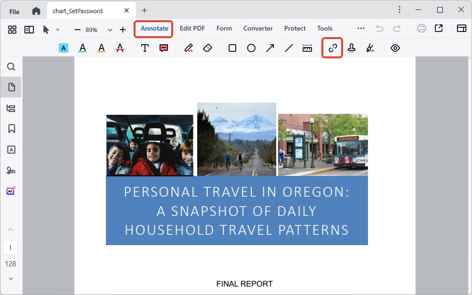Select the Link annotation tool

pyautogui.click(x=332, y=48)
